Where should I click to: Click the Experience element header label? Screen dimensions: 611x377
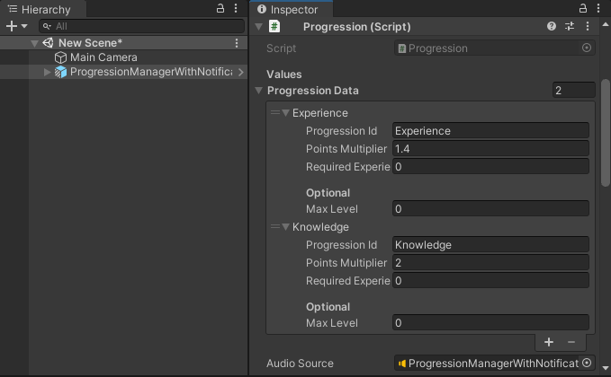pos(320,113)
